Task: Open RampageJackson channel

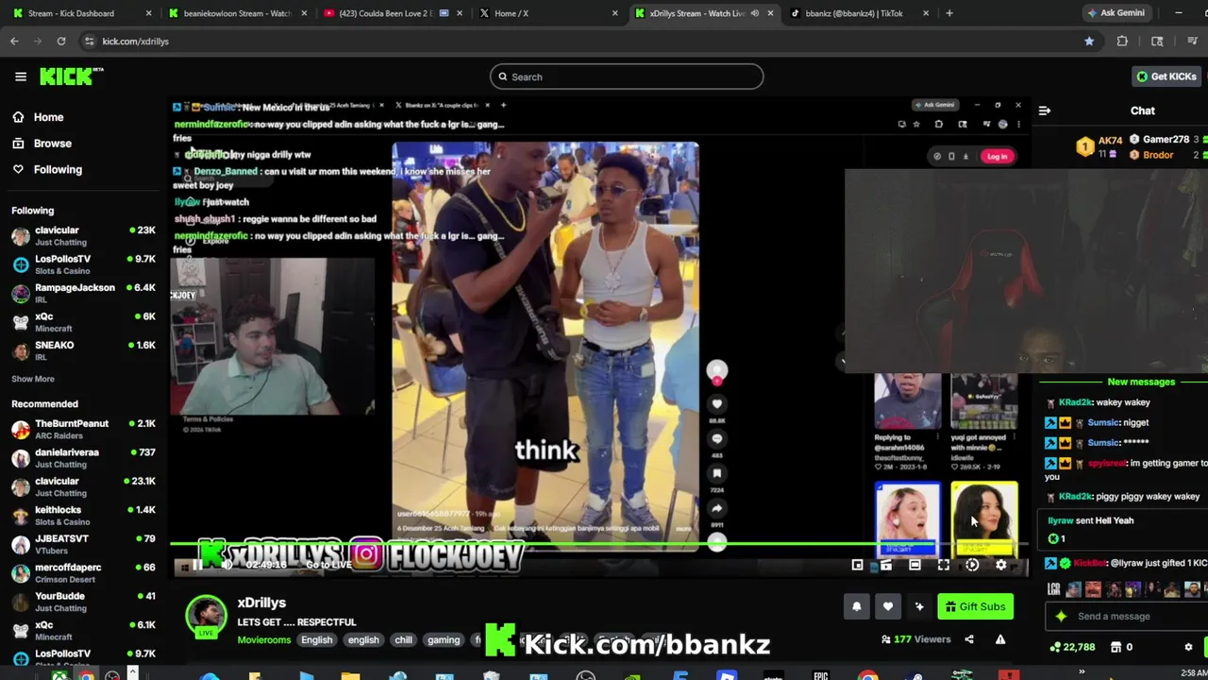Action: point(83,293)
